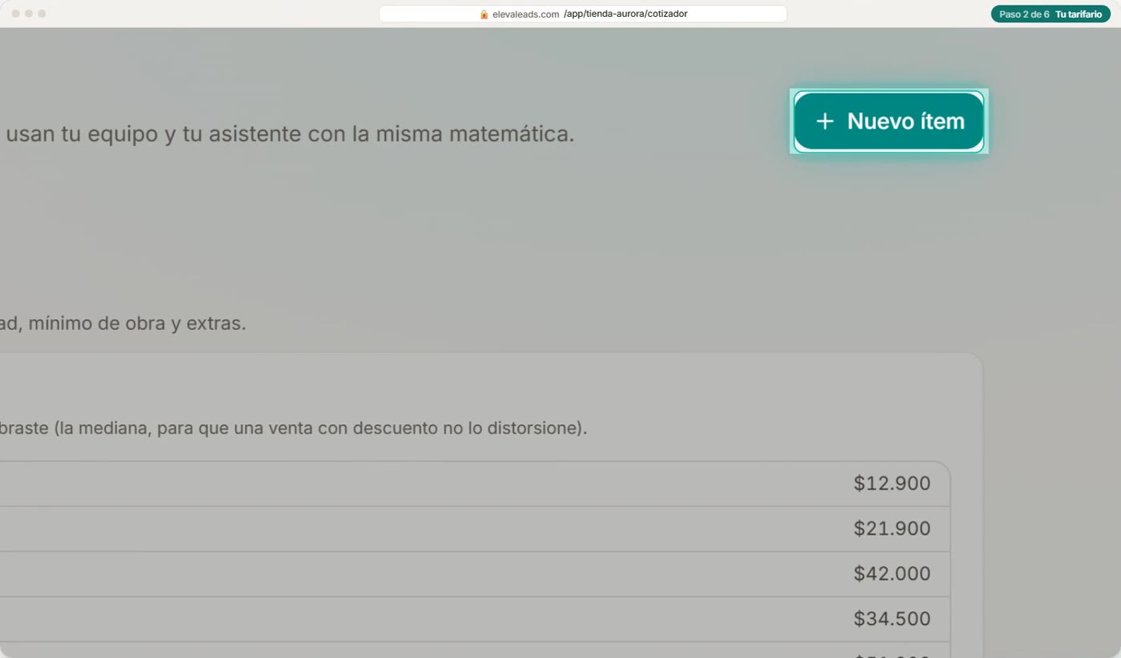The image size is (1121, 658).
Task: Select the $42.000 price cell
Action: [x=892, y=573]
